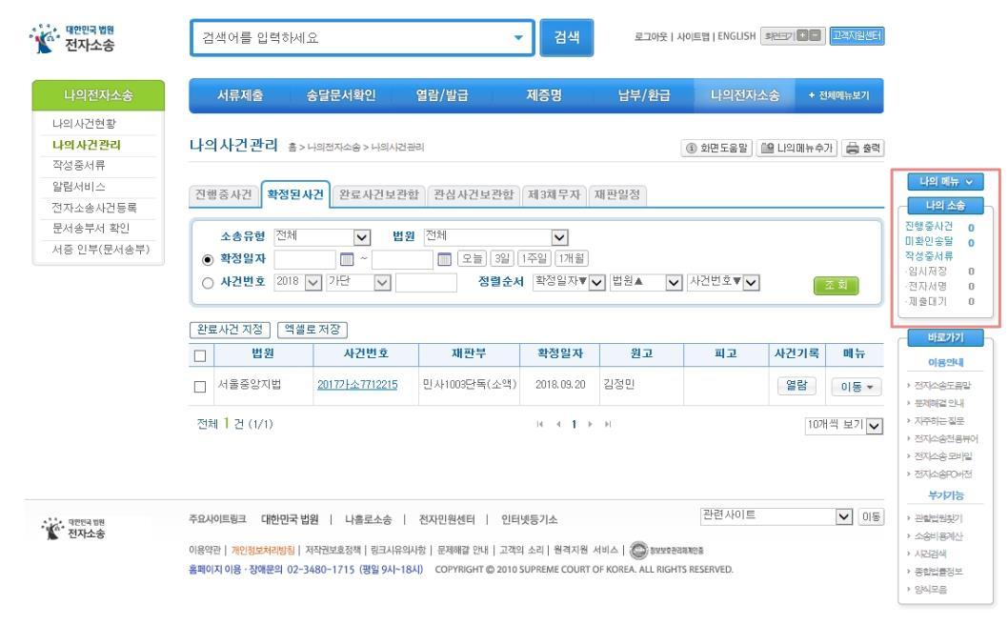Click the 확정일자 start date input field
This screenshot has height=625, width=1008.
point(306,259)
